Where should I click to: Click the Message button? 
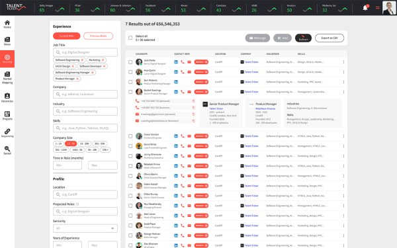(x=257, y=38)
